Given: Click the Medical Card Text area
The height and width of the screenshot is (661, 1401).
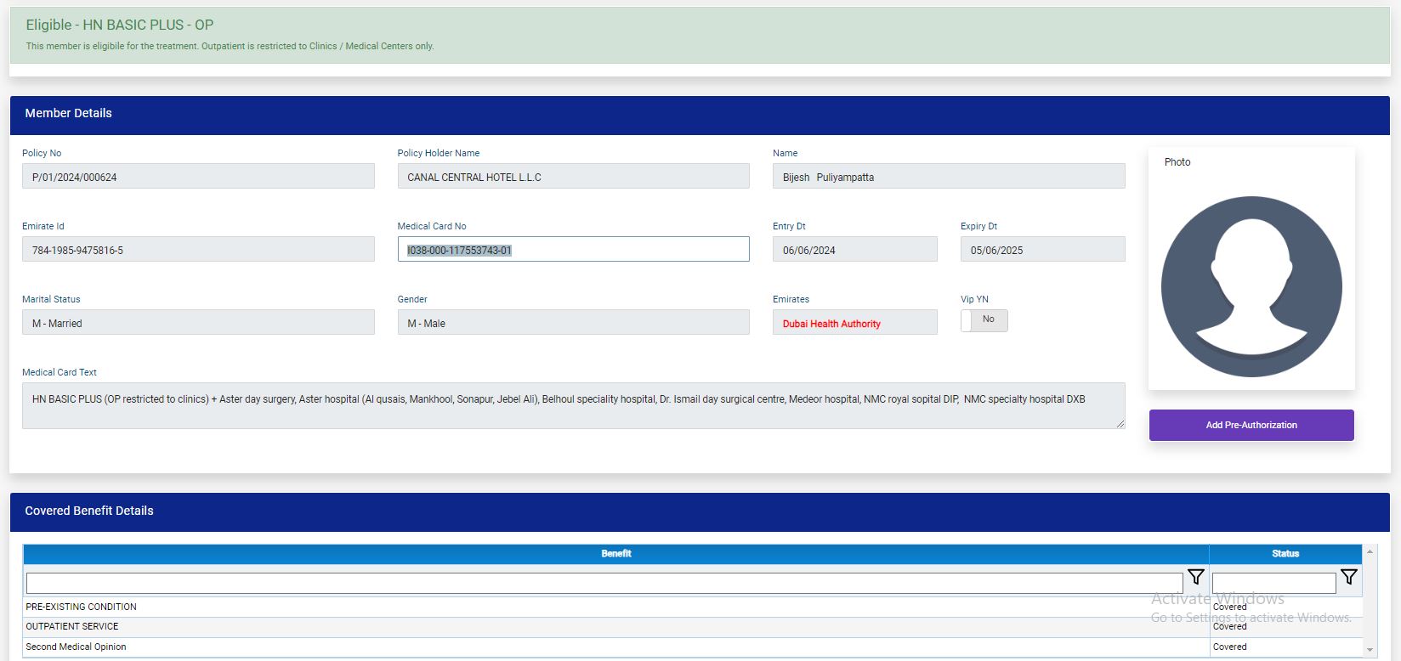Looking at the screenshot, I should (573, 405).
